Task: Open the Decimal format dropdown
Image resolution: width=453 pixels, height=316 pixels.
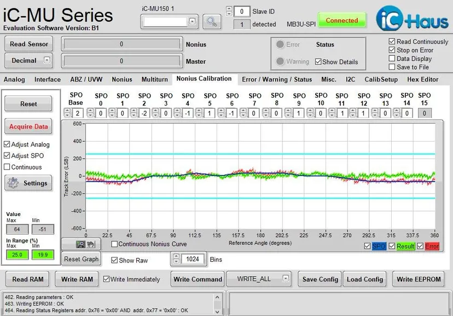Action: [x=47, y=60]
